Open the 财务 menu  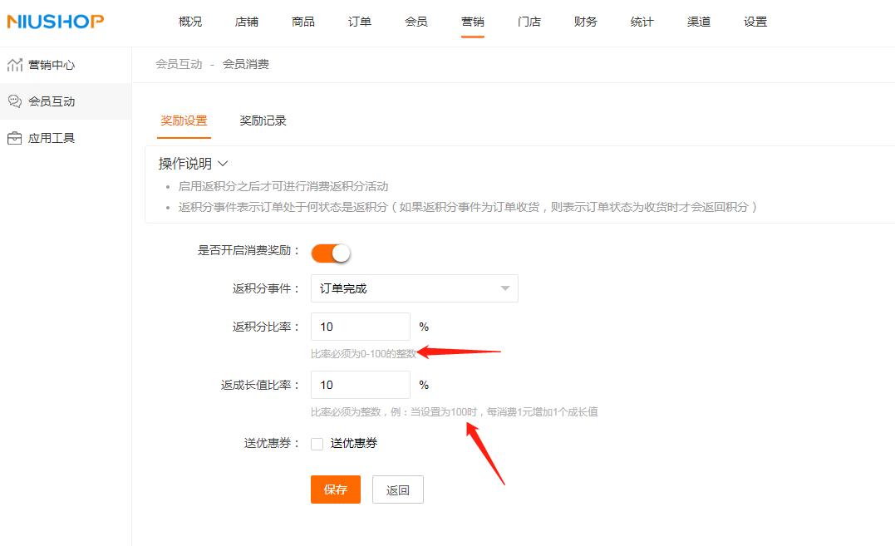[585, 22]
